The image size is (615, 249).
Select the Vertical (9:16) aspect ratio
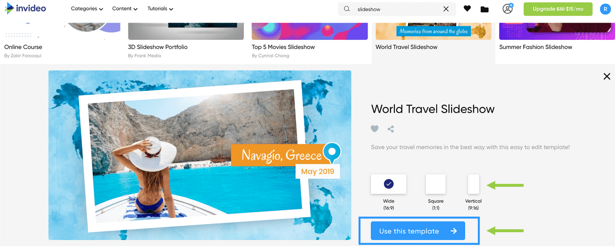pyautogui.click(x=474, y=184)
